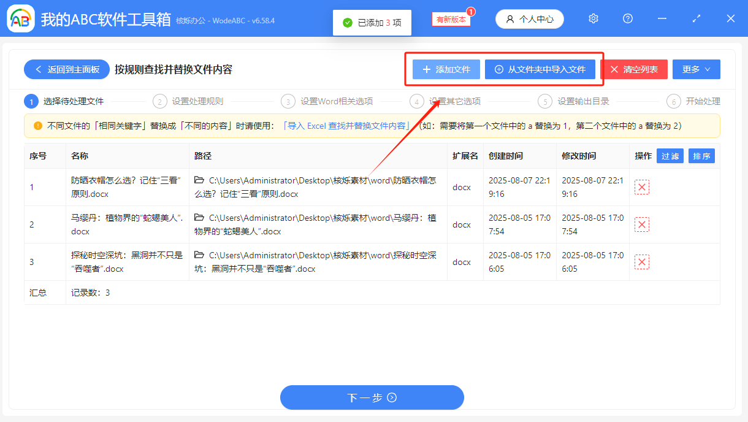Remove 马缨丹 row via its X icon

coord(641,224)
